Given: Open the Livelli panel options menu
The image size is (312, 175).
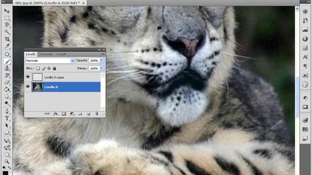Looking at the screenshot, I should click(103, 54).
